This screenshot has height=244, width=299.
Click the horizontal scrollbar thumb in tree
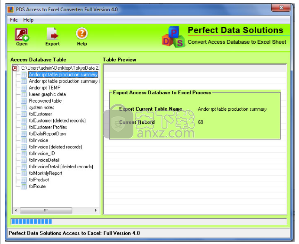pyautogui.click(x=46, y=210)
